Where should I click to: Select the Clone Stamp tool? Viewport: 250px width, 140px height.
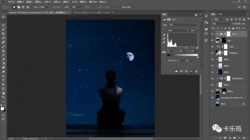[3, 51]
